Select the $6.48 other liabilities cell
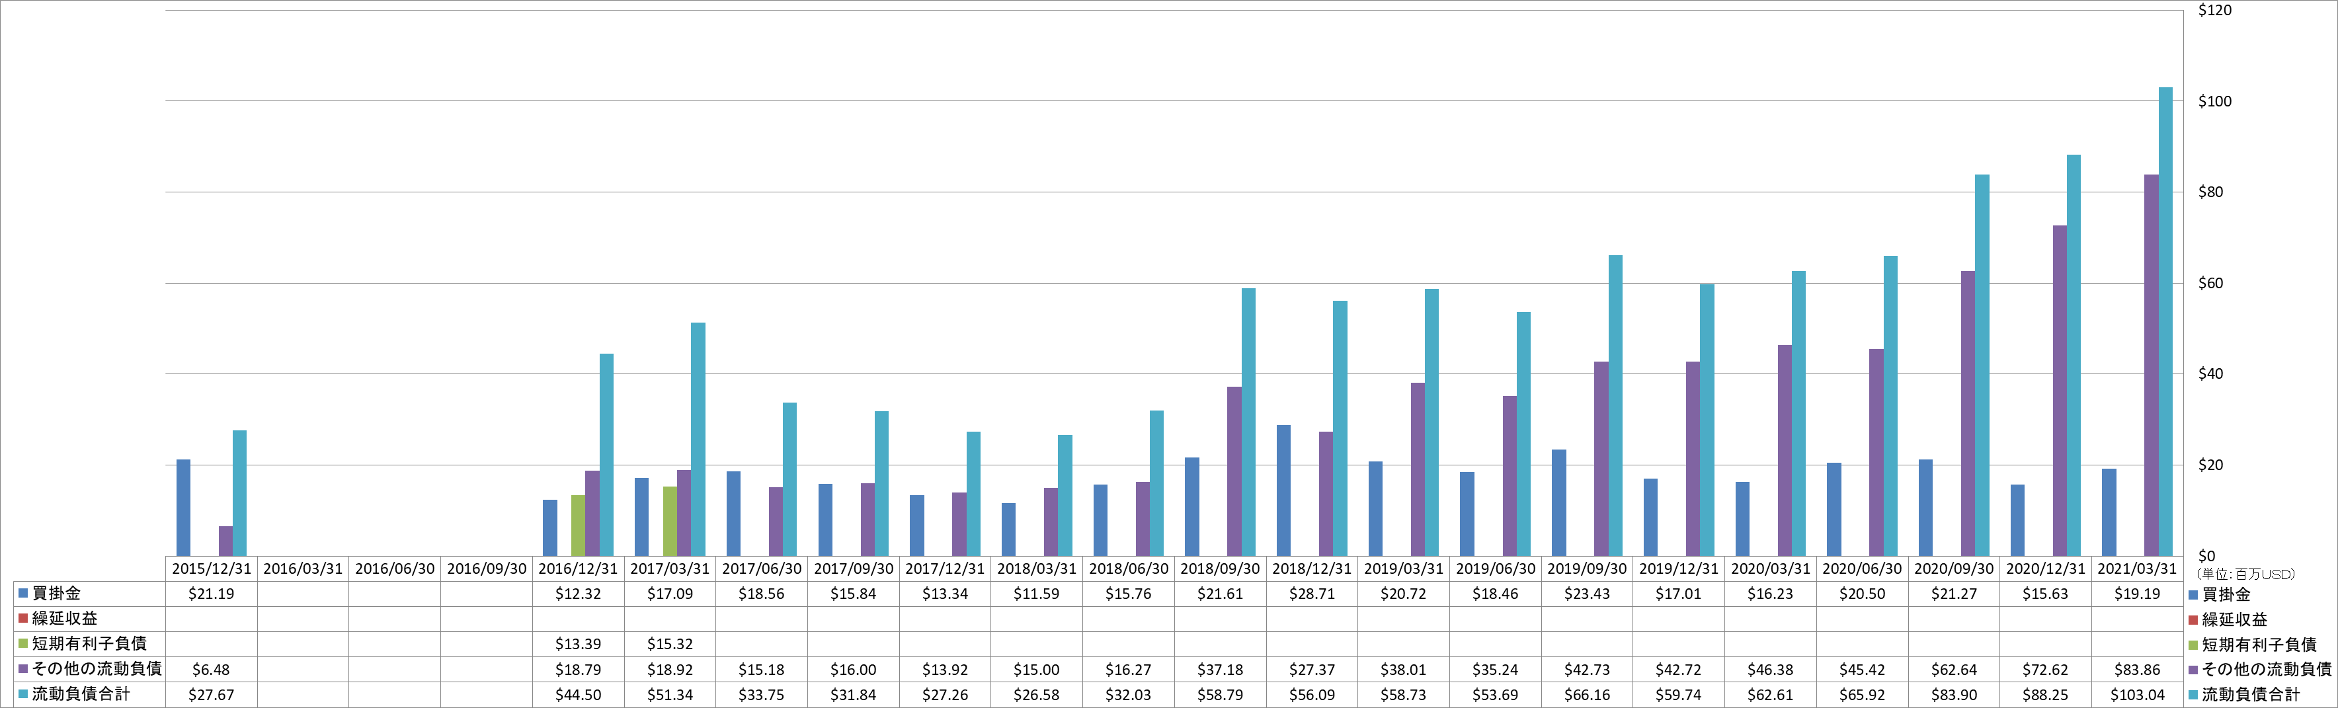This screenshot has width=2338, height=708. tap(212, 670)
